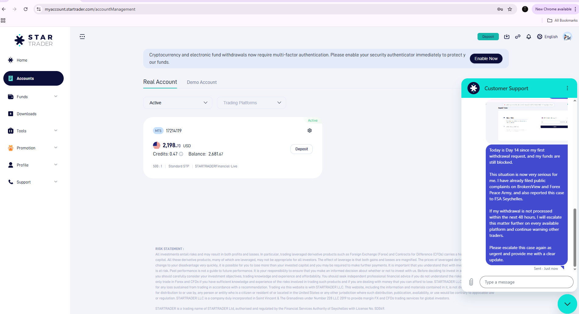Open the Active status dropdown
Viewport: 579px width, 314px height.
click(x=178, y=103)
